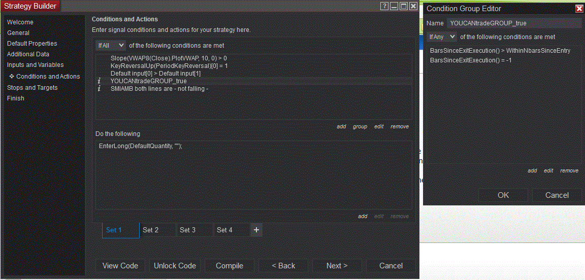This screenshot has width=585, height=280.
Task: Open the General section
Action: coord(18,33)
